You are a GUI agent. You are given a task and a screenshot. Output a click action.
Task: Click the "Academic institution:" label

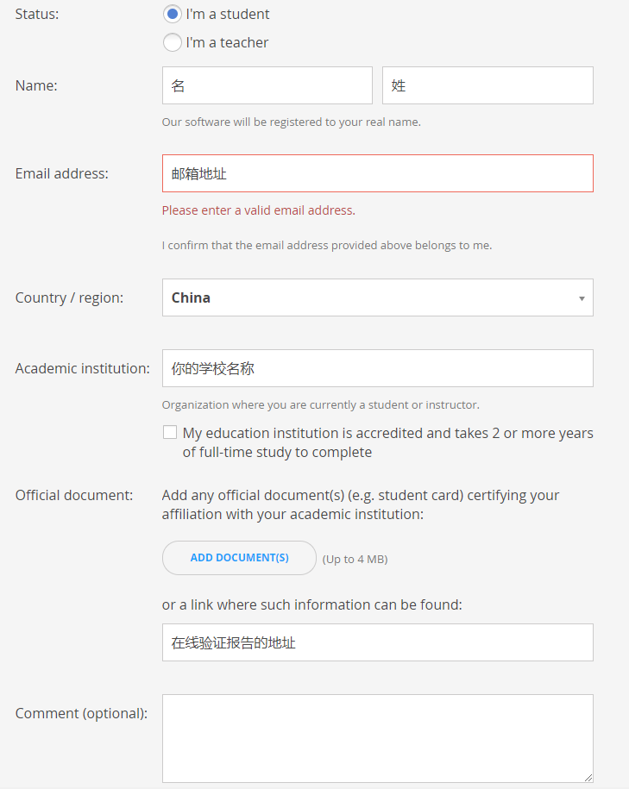[83, 368]
